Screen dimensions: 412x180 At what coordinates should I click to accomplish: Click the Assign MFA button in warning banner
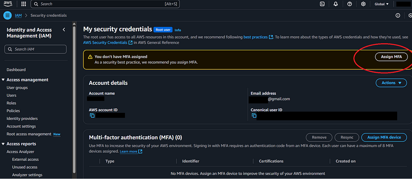coord(391,57)
